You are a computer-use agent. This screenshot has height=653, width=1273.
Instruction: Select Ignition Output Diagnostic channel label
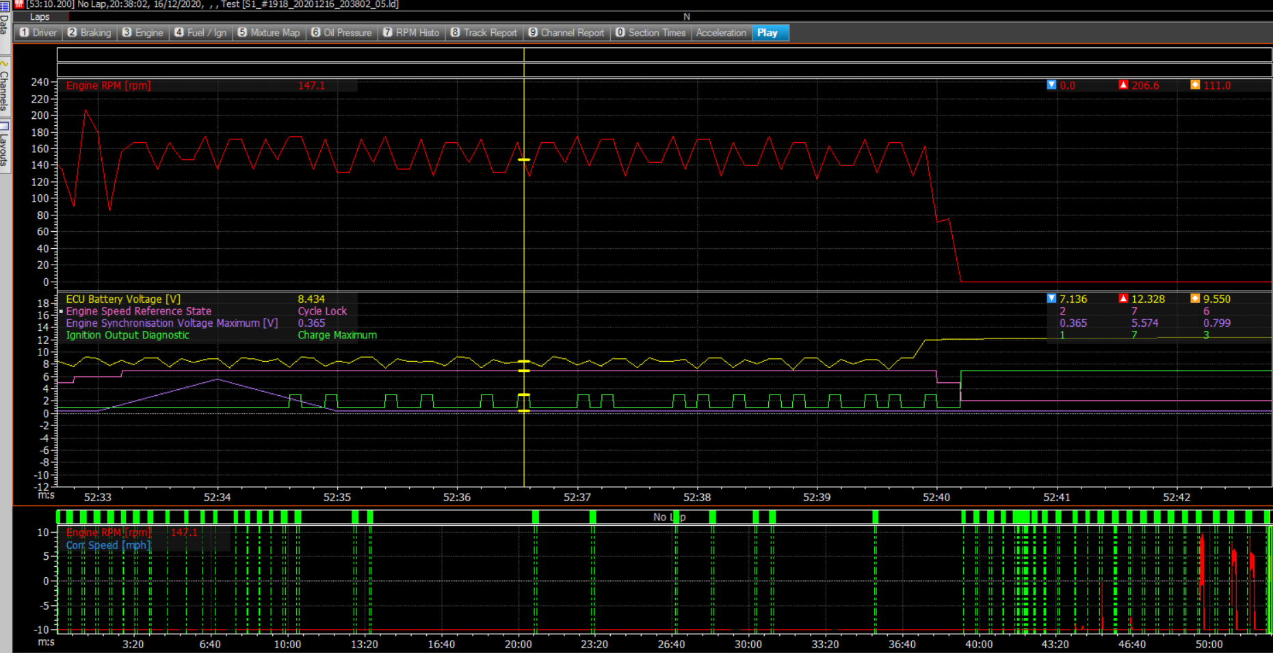[127, 335]
